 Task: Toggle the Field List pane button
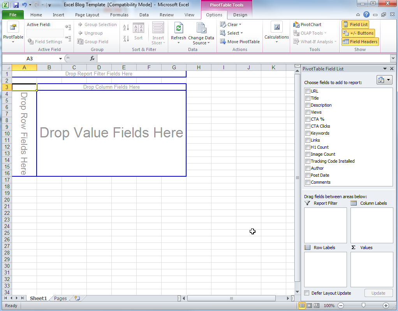pyautogui.click(x=355, y=25)
